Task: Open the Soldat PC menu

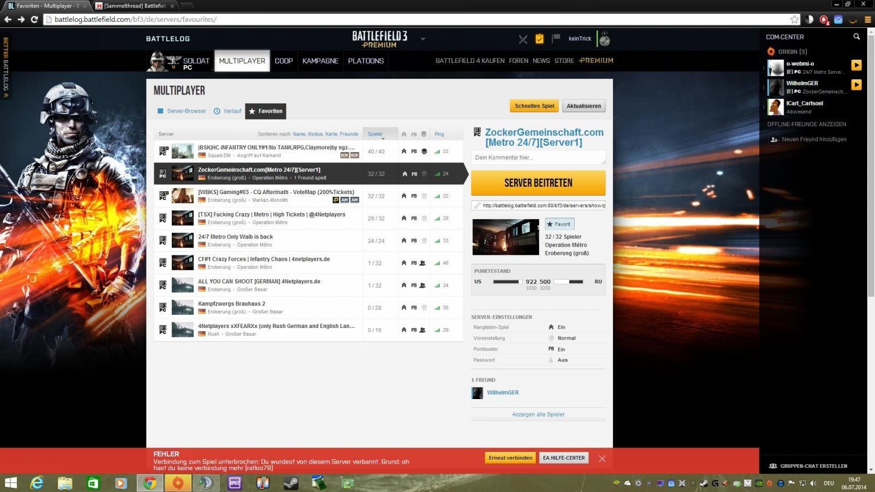Action: click(179, 61)
